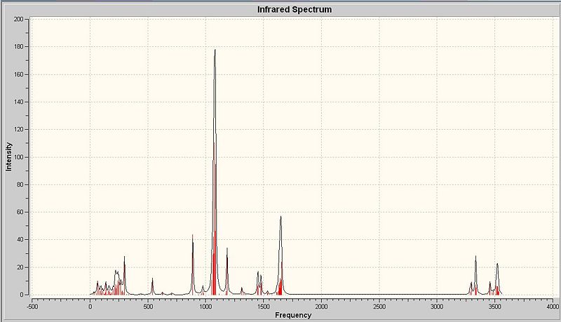Click the x-axis tick label -500

(x=32, y=307)
